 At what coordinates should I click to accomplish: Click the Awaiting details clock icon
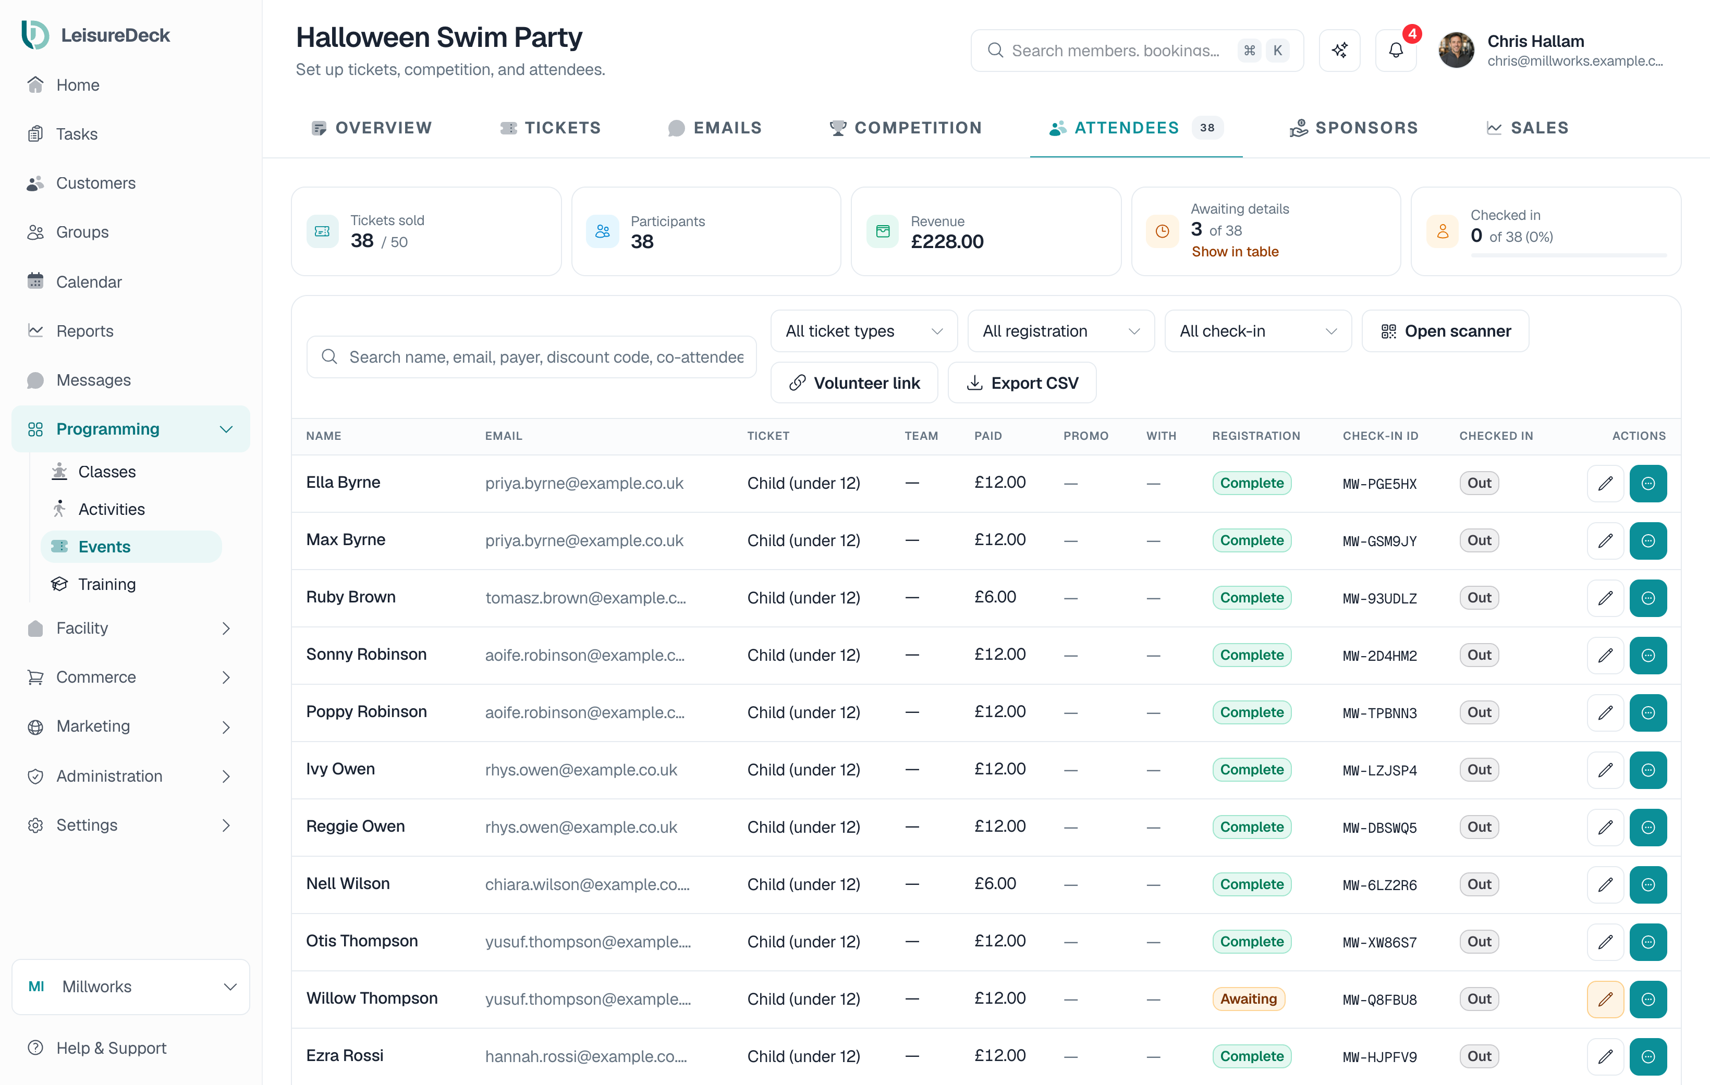coord(1162,231)
